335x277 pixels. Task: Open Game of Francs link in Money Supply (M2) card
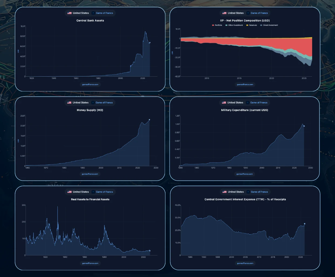coord(104,102)
